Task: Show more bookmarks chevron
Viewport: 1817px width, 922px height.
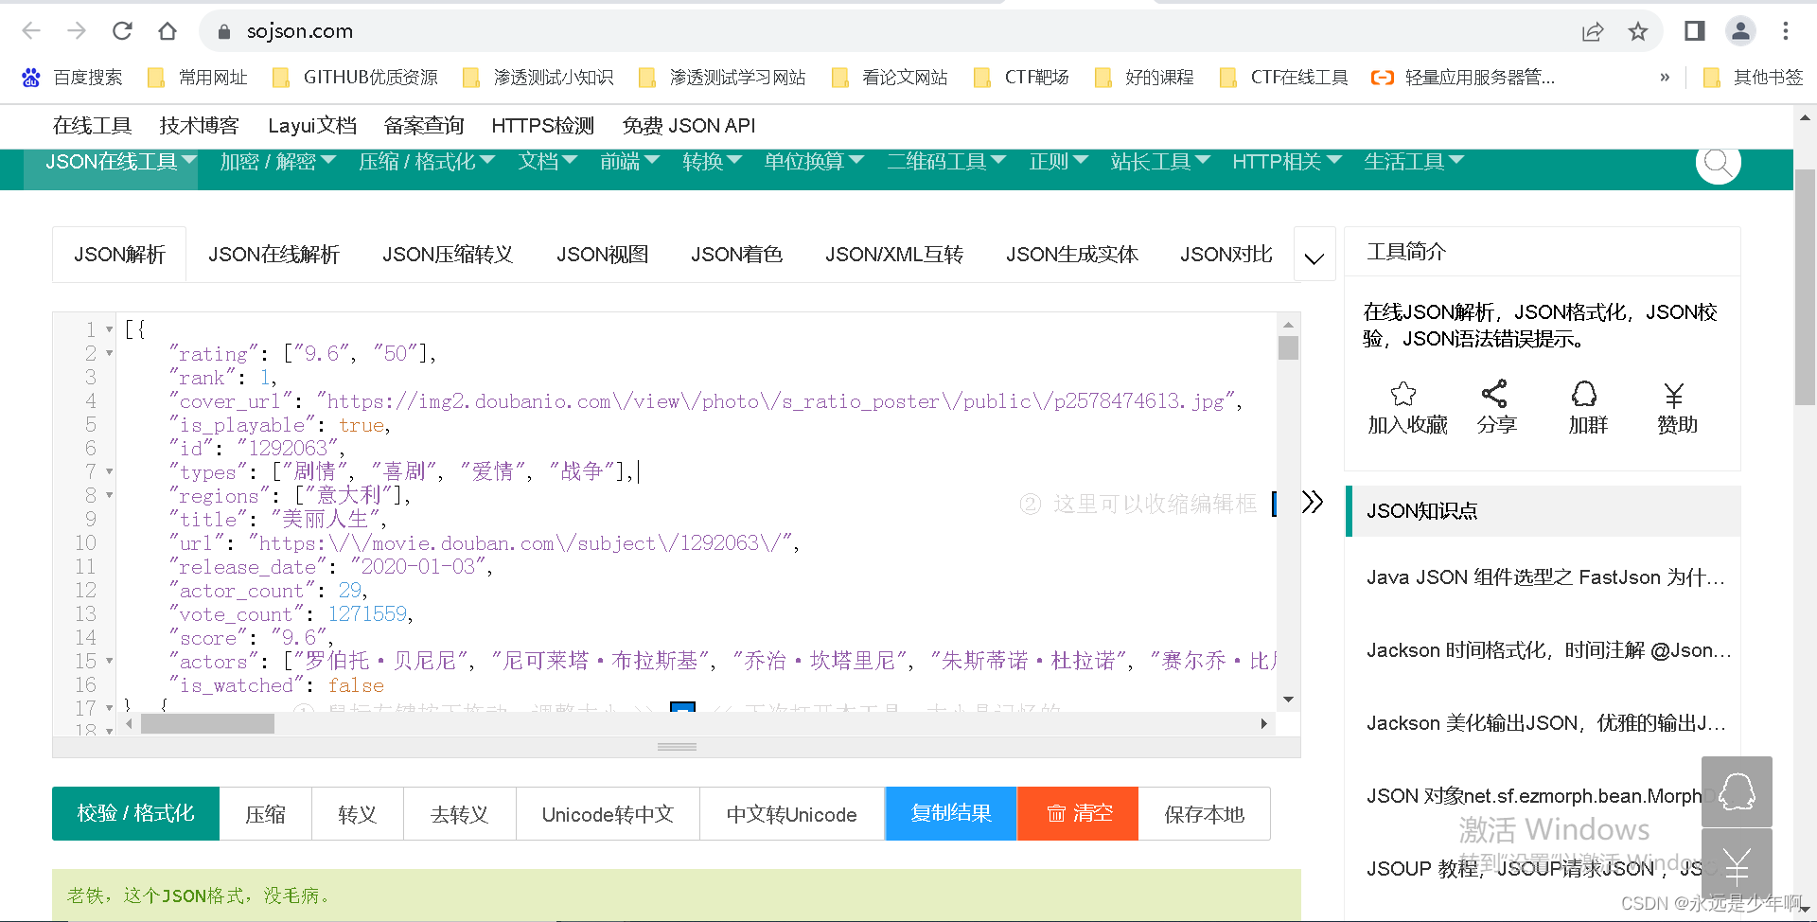Action: pos(1665,78)
